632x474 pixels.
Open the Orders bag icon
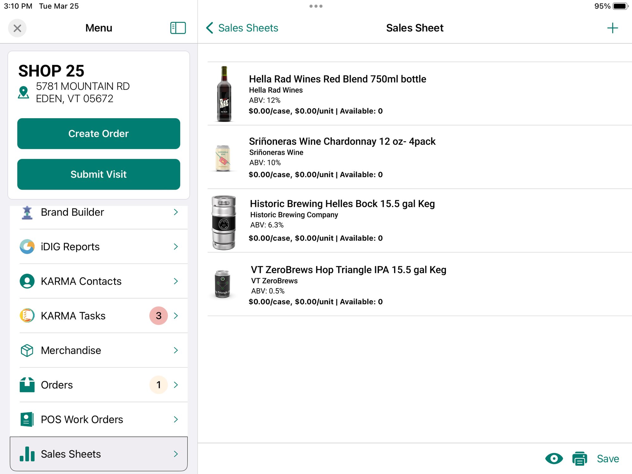point(28,385)
